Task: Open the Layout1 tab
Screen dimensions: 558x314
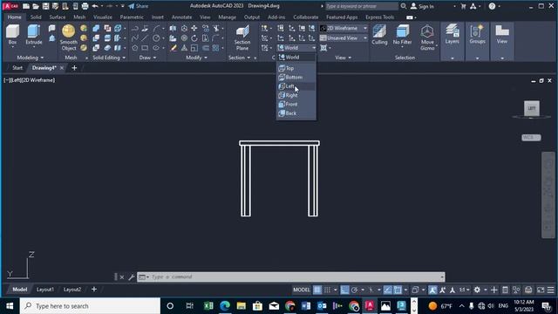Action: [45, 290]
